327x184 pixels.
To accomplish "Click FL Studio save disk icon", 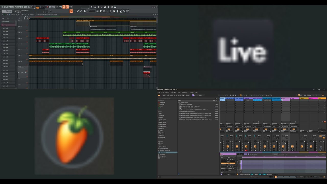I will pos(105,7).
